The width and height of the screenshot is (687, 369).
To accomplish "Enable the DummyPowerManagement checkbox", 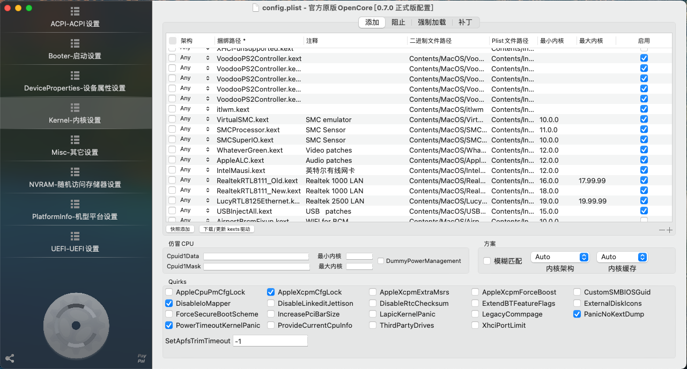I will pyautogui.click(x=381, y=261).
